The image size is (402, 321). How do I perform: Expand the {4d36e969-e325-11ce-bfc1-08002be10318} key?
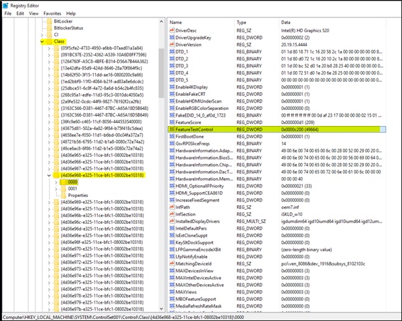(x=49, y=202)
